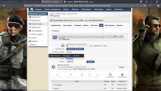The height and width of the screenshot is (91, 161).
Task: Click the FTP folder info icon
Action: (x=55, y=37)
